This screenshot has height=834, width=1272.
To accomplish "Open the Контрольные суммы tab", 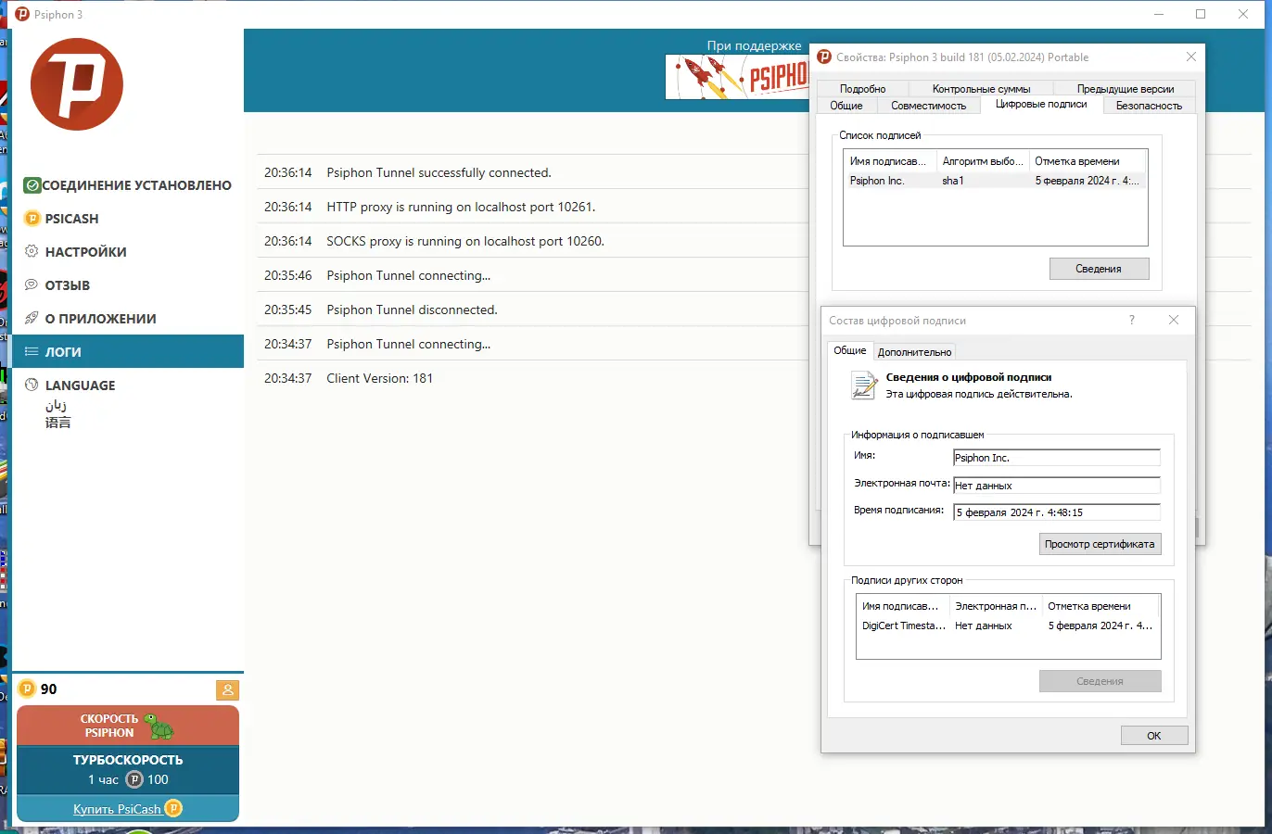I will coord(981,89).
